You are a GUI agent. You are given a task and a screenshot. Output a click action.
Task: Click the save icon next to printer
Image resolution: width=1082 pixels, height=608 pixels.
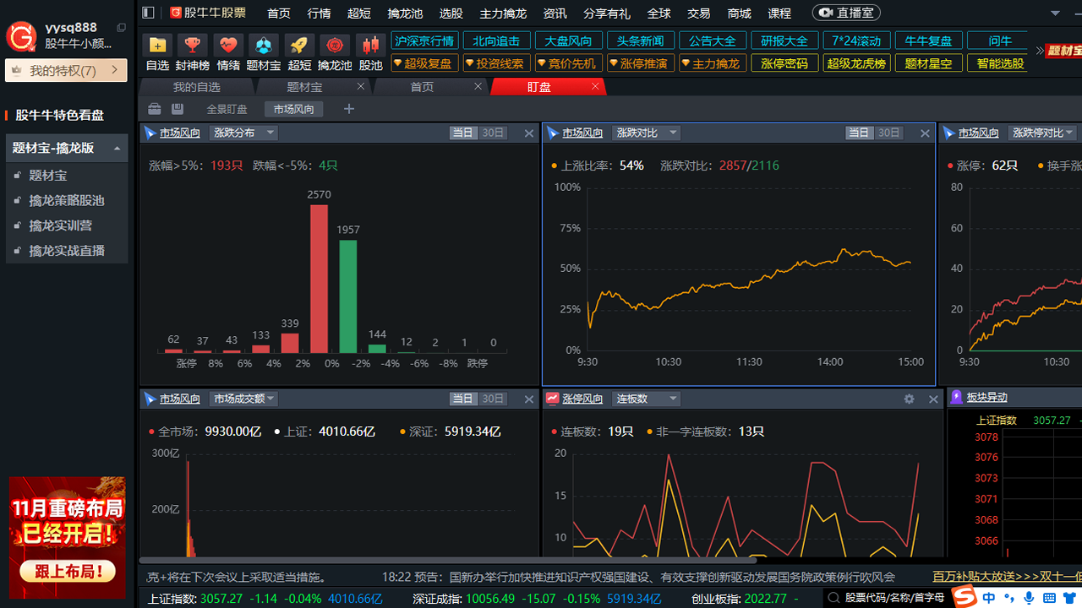click(x=178, y=109)
